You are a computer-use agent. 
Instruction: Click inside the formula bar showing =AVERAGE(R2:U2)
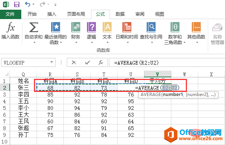(x=167, y=63)
